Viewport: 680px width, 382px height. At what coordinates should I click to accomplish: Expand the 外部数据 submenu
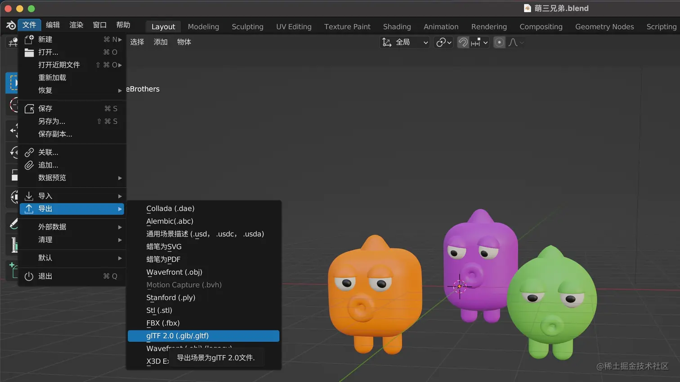pos(72,227)
